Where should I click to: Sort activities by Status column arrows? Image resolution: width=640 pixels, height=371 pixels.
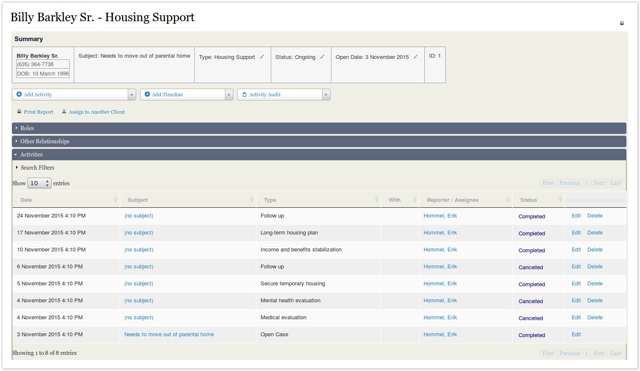click(x=560, y=200)
